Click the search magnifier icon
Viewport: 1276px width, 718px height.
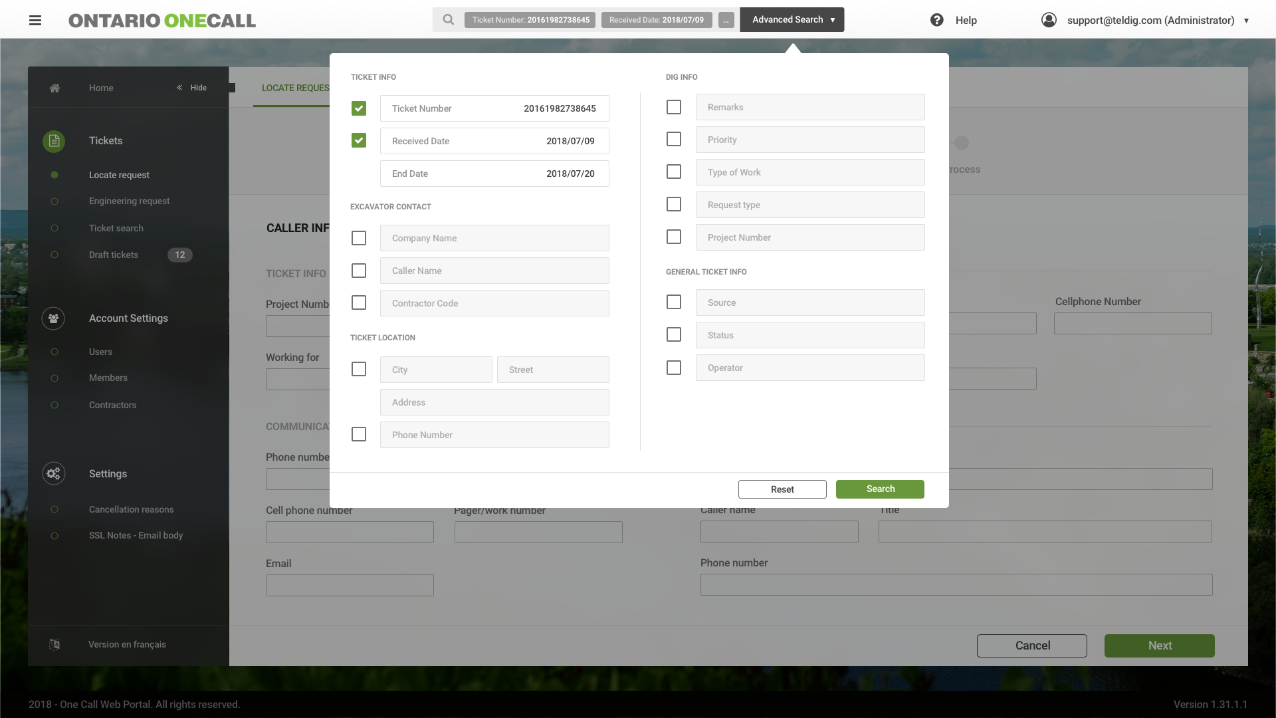(449, 20)
